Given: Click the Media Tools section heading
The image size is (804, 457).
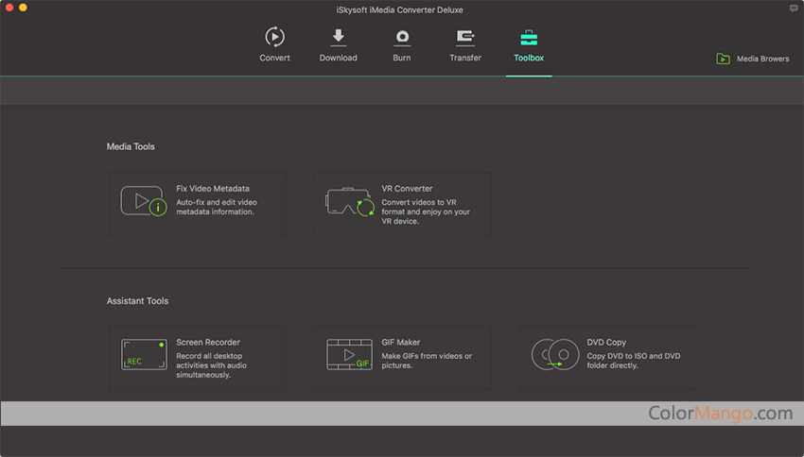Looking at the screenshot, I should click(x=131, y=146).
